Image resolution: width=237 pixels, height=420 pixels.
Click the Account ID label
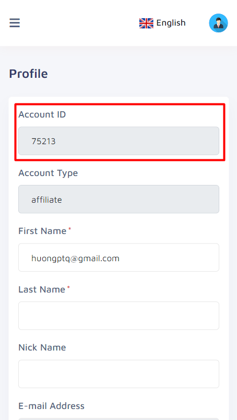(42, 114)
